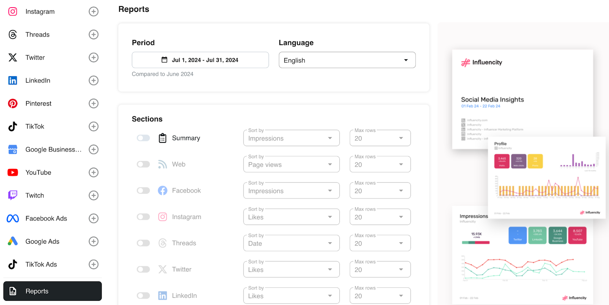This screenshot has width=609, height=305.
Task: Click the Threads logo in sidebar
Action: pos(13,35)
